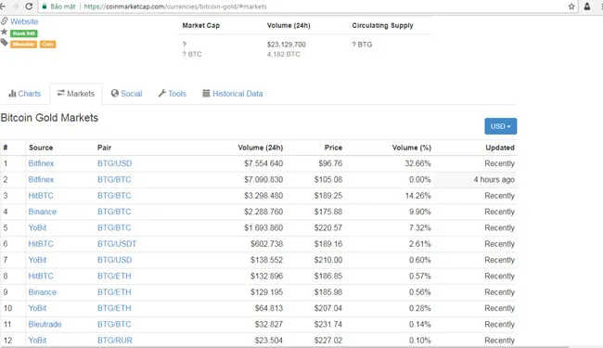Sort by the Pair column header
603x348 pixels.
click(104, 148)
